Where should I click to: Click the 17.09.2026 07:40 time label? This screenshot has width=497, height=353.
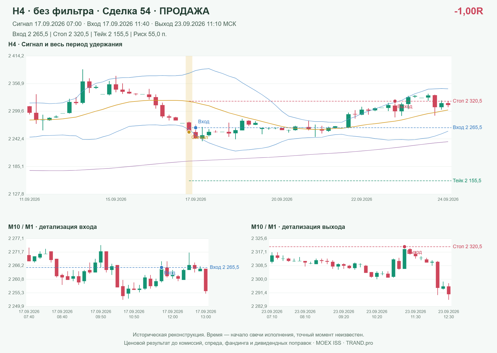point(29,314)
